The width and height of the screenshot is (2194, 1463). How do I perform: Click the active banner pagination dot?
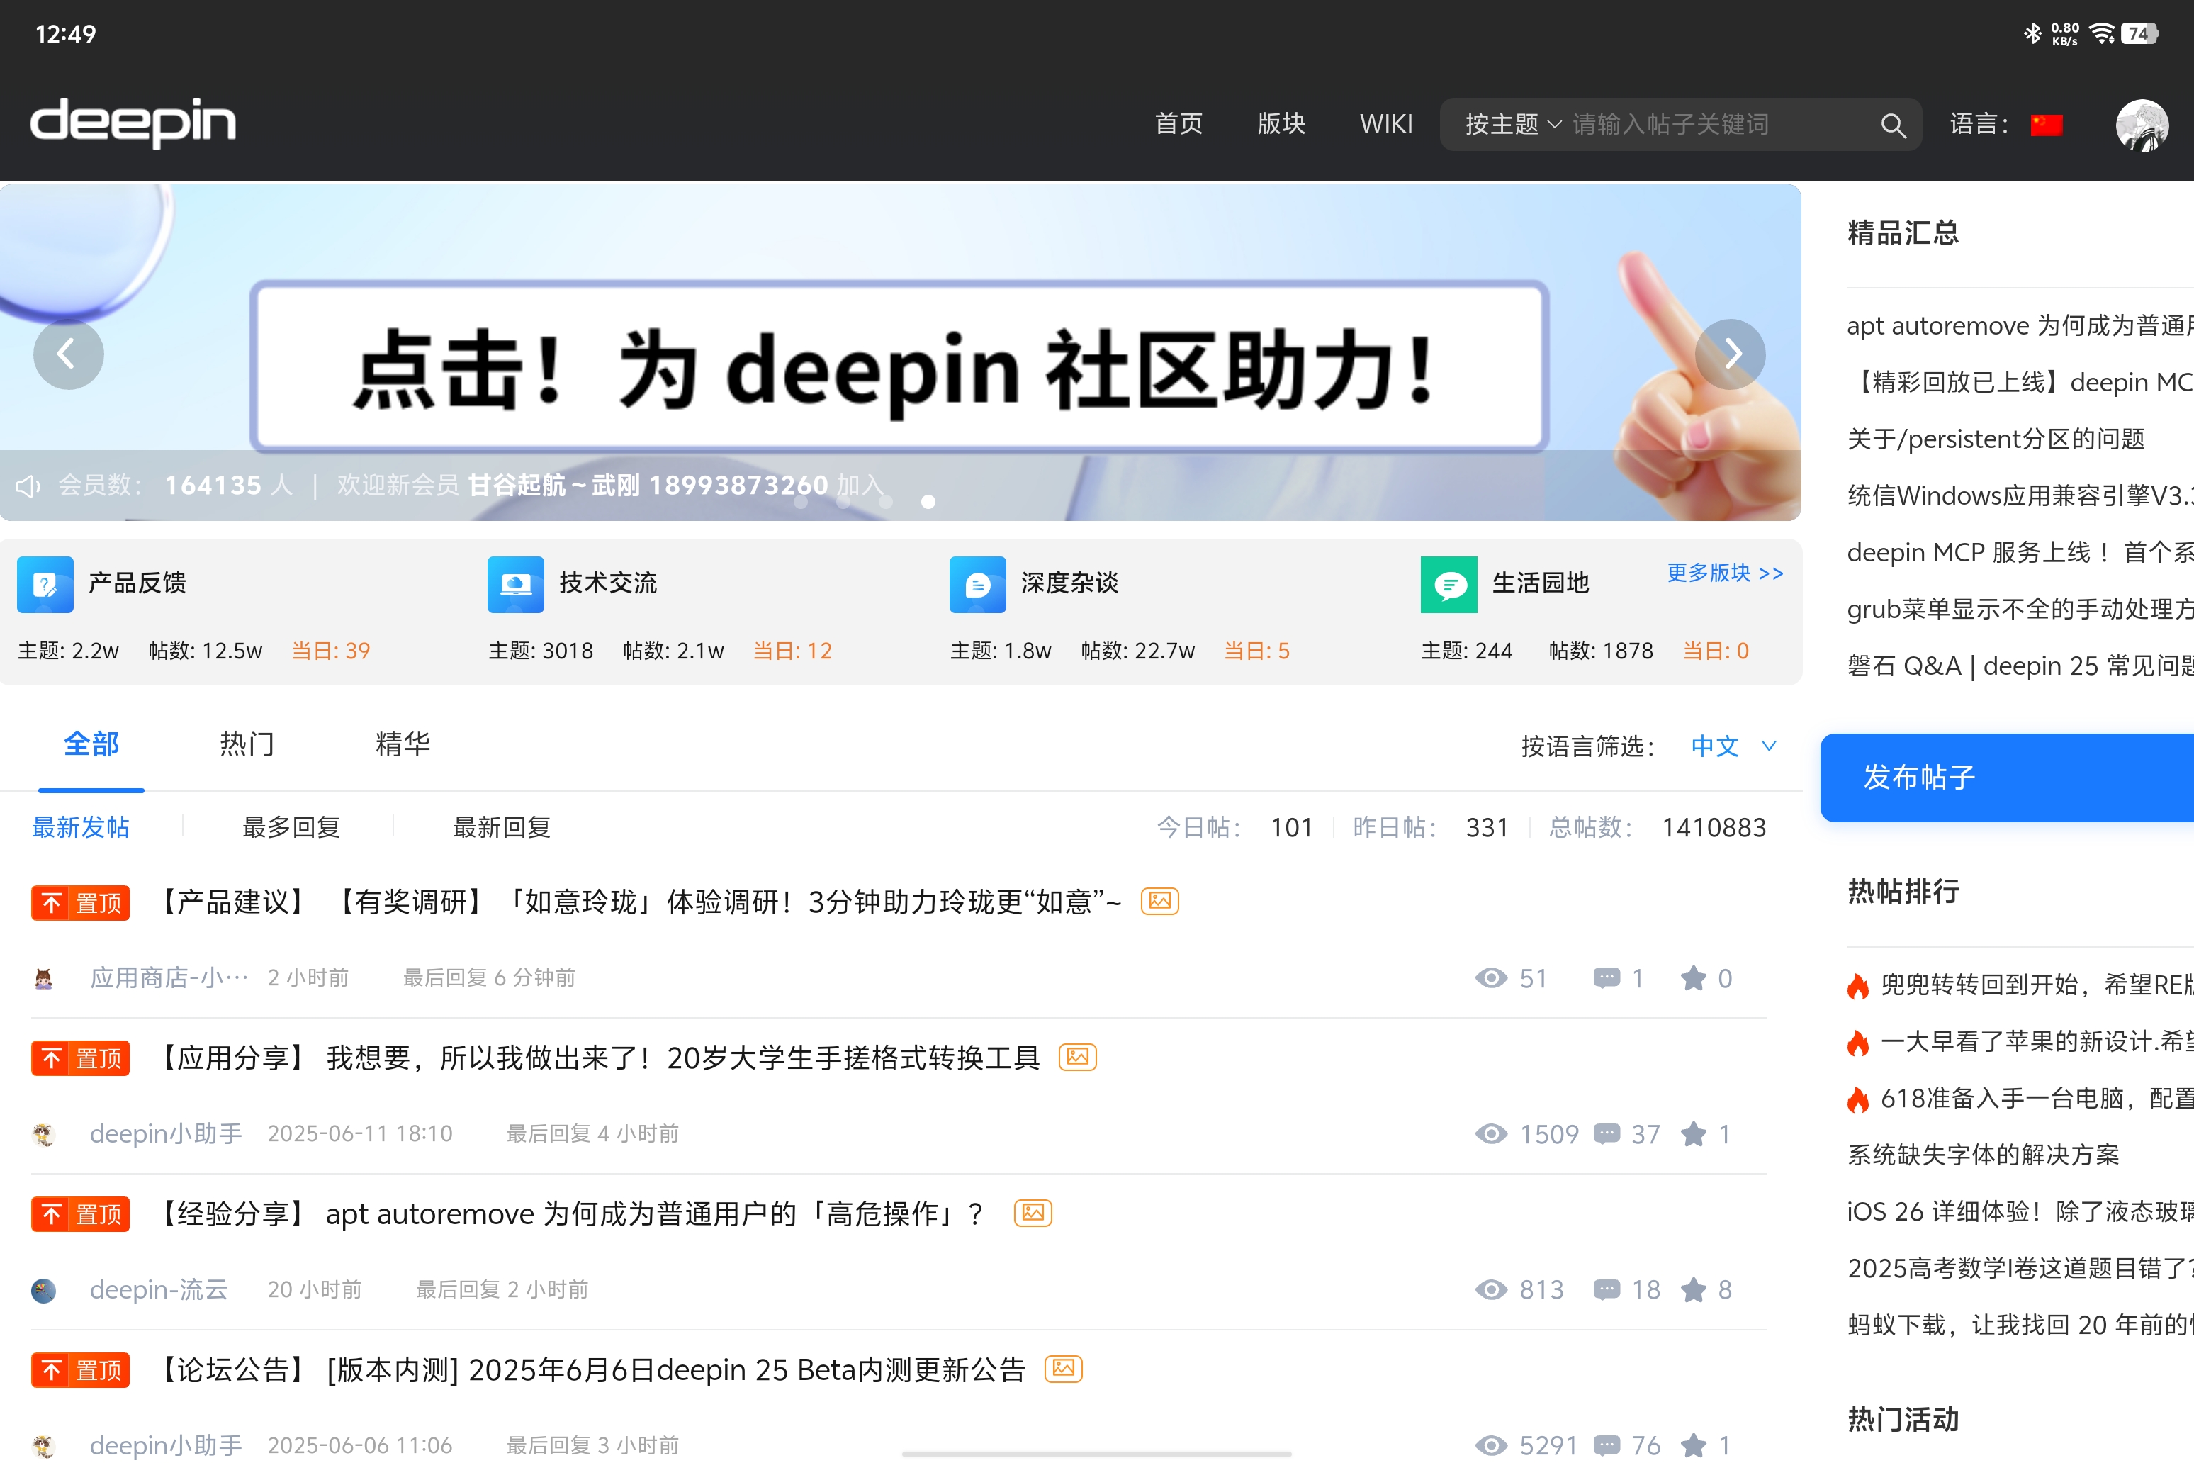(928, 502)
